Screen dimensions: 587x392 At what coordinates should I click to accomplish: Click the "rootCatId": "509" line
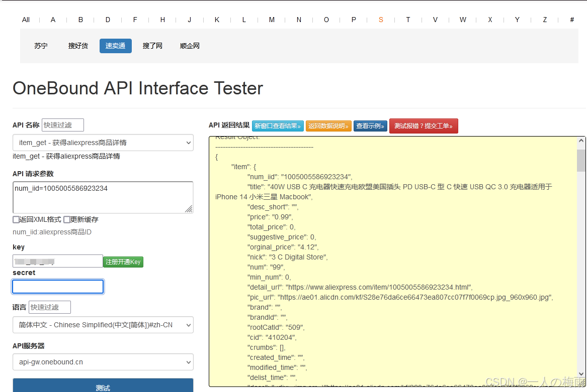(x=276, y=327)
